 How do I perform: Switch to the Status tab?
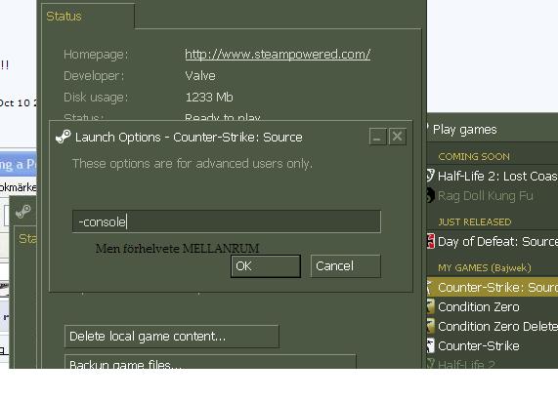point(64,16)
